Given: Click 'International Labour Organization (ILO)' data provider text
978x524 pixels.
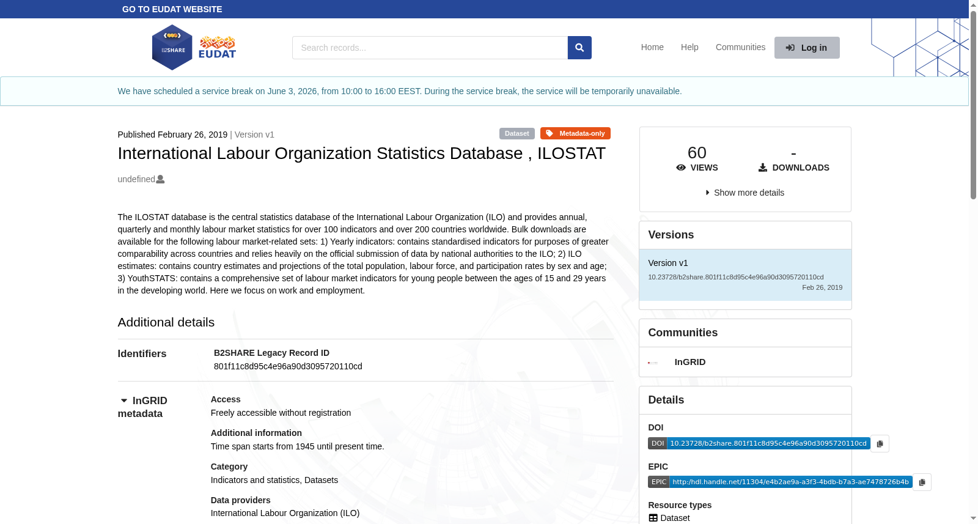Looking at the screenshot, I should [285, 513].
